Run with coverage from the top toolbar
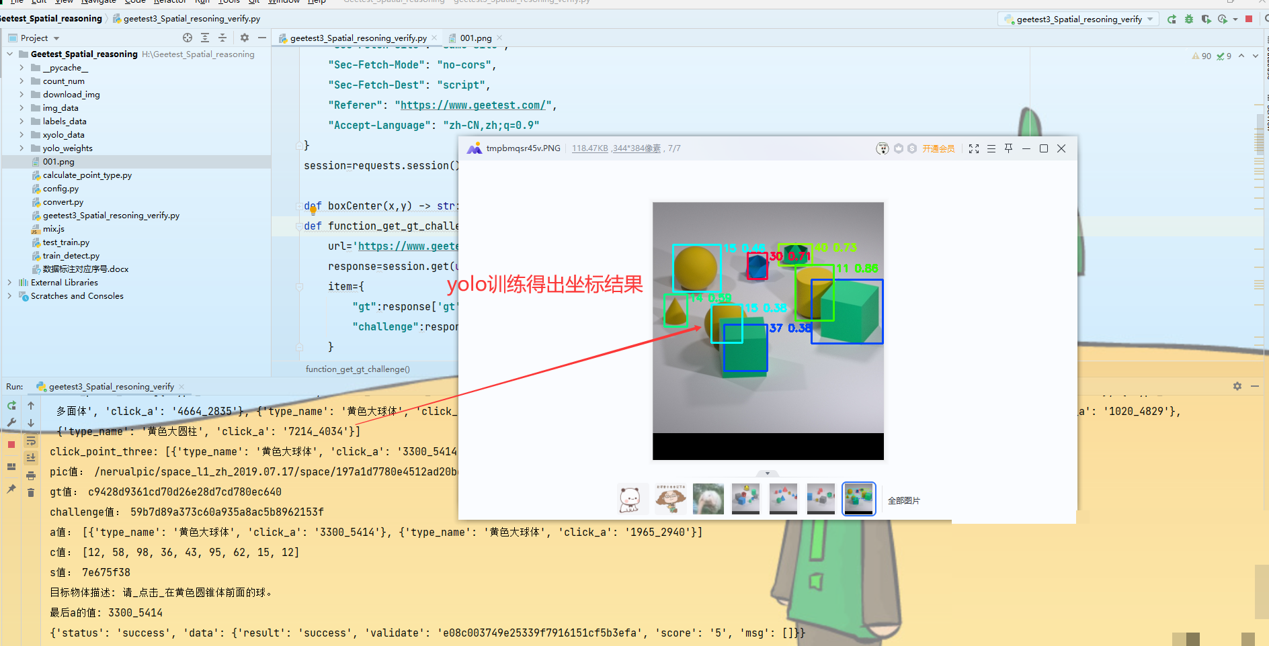This screenshot has width=1269, height=646. [x=1206, y=19]
